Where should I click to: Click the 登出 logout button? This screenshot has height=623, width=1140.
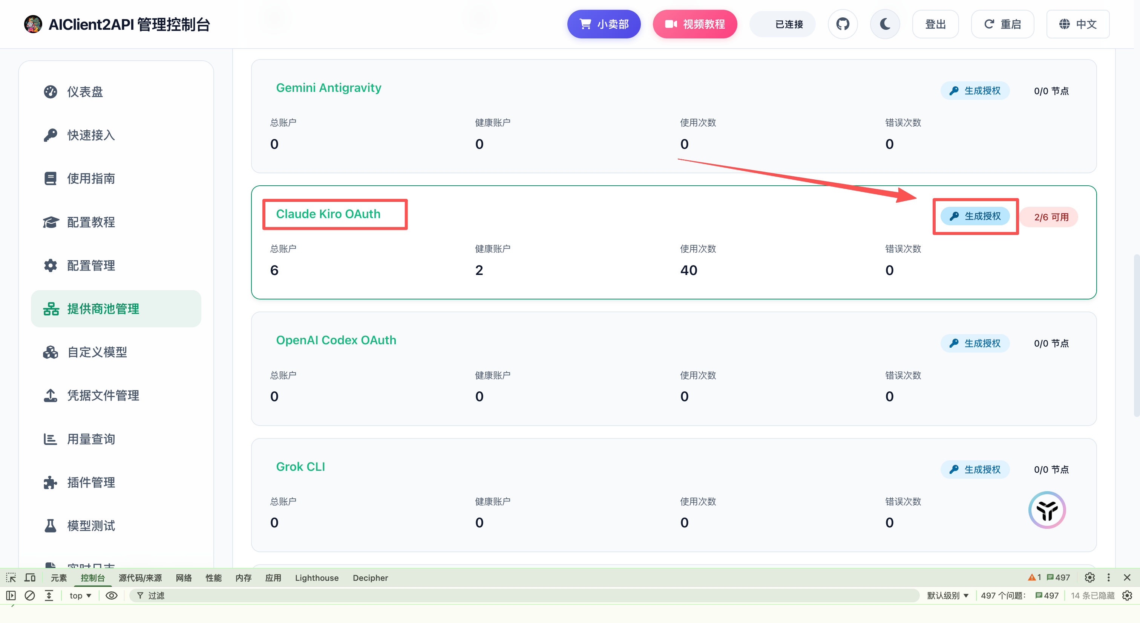tap(935, 24)
